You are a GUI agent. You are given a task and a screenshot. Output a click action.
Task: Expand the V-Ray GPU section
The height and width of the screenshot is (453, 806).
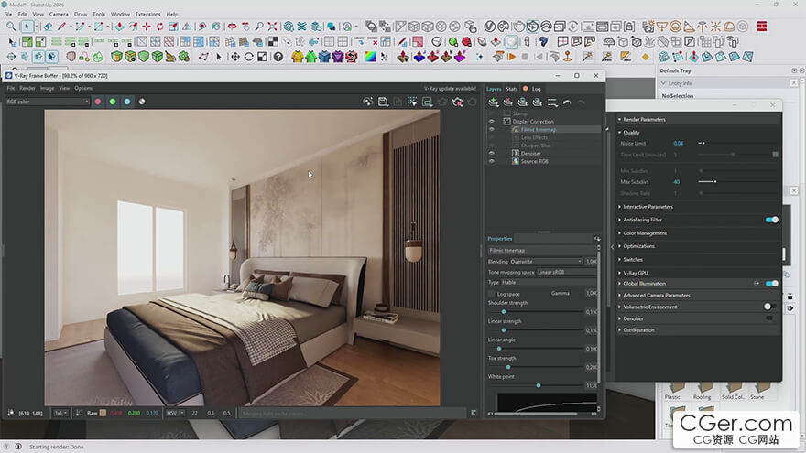coord(636,273)
